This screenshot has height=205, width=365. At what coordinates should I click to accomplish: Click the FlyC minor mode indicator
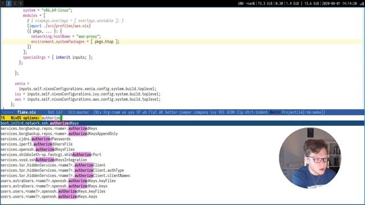153,112
